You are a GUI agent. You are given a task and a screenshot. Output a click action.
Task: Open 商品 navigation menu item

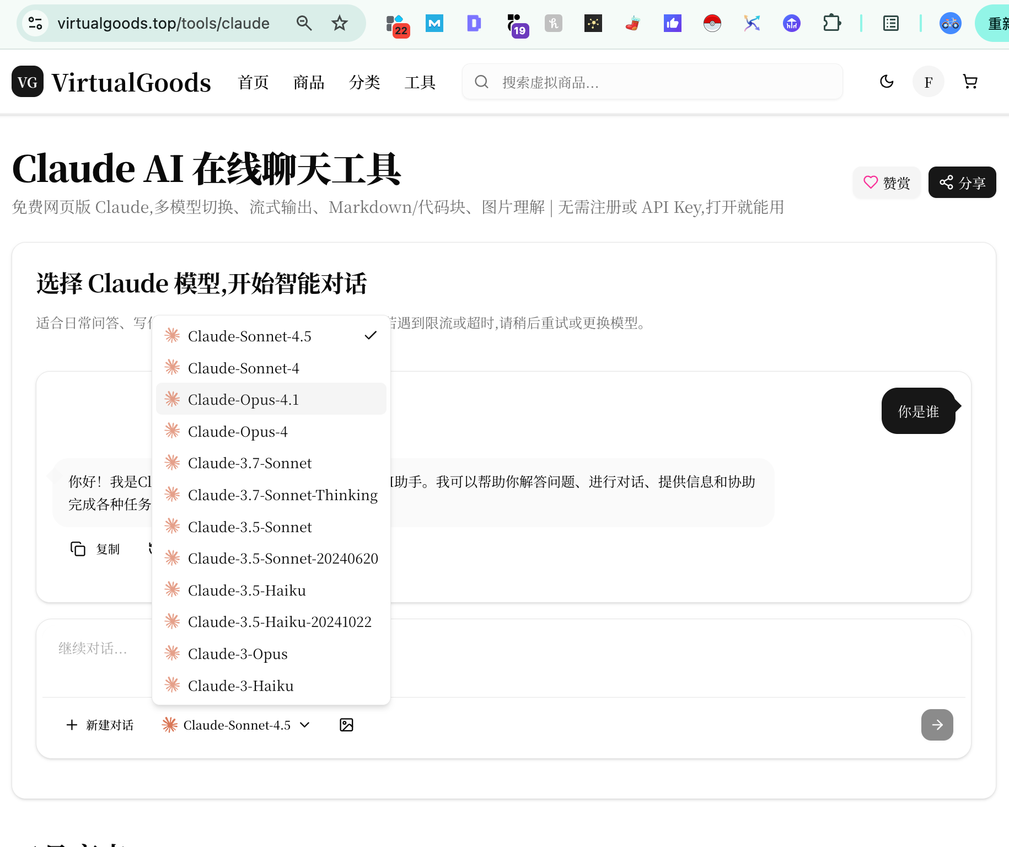tap(309, 82)
